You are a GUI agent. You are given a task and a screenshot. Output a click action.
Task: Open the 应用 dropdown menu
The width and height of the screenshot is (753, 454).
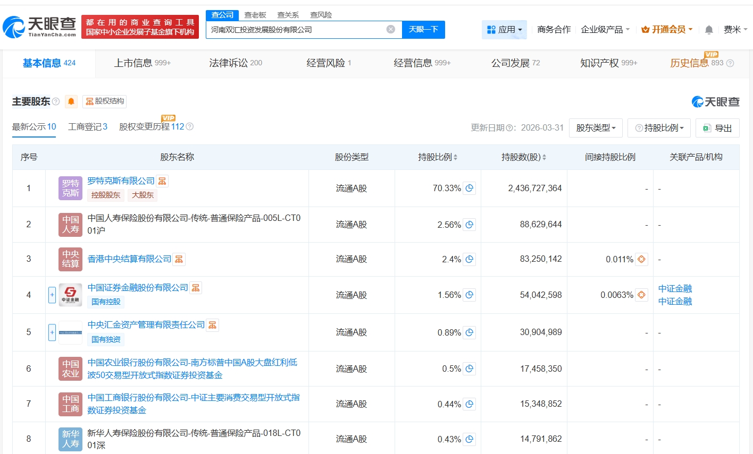point(504,30)
